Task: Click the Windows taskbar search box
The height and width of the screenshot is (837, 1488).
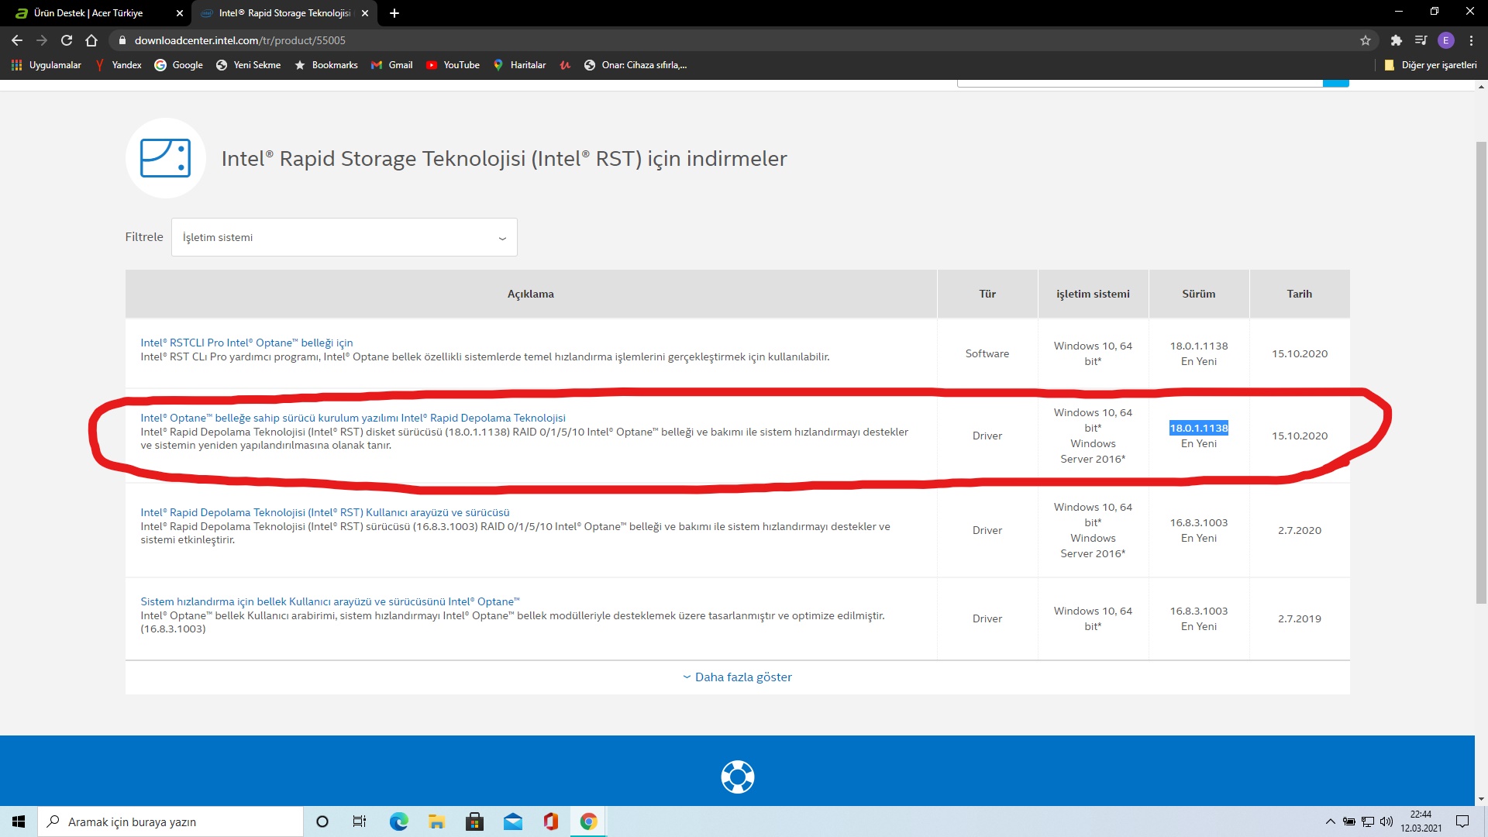Action: point(170,821)
